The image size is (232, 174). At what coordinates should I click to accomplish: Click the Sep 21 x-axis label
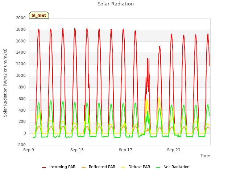(x=174, y=150)
